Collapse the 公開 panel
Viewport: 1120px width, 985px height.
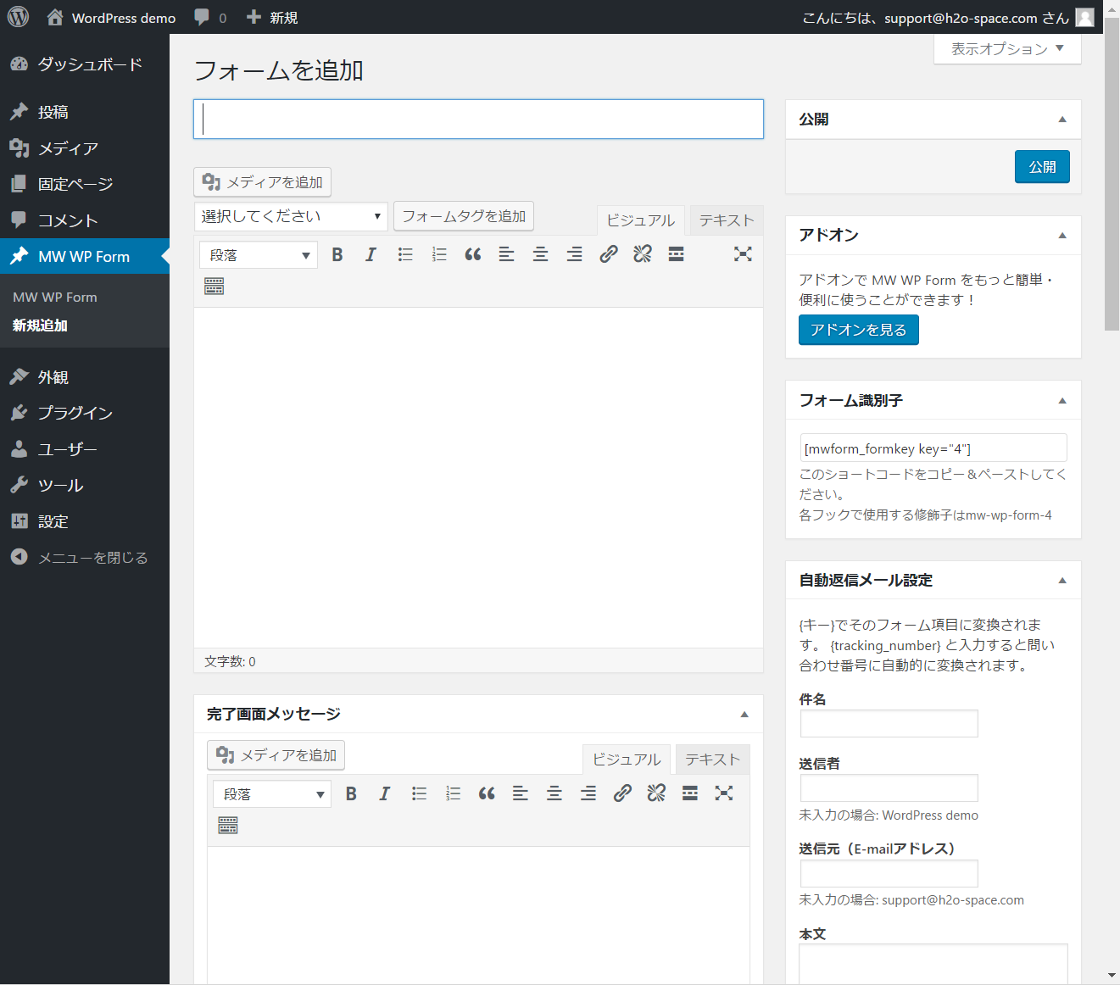(1061, 120)
